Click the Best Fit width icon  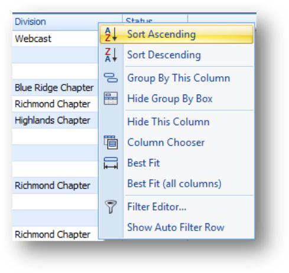pyautogui.click(x=111, y=163)
